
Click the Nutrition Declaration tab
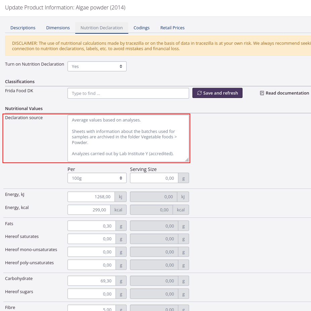pos(101,28)
